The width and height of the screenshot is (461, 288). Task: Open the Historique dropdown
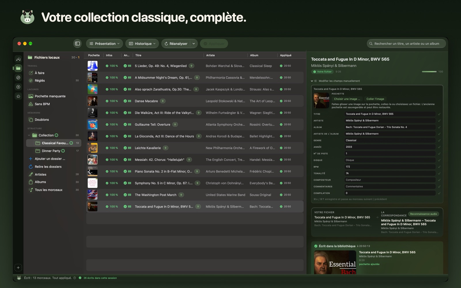pyautogui.click(x=142, y=43)
